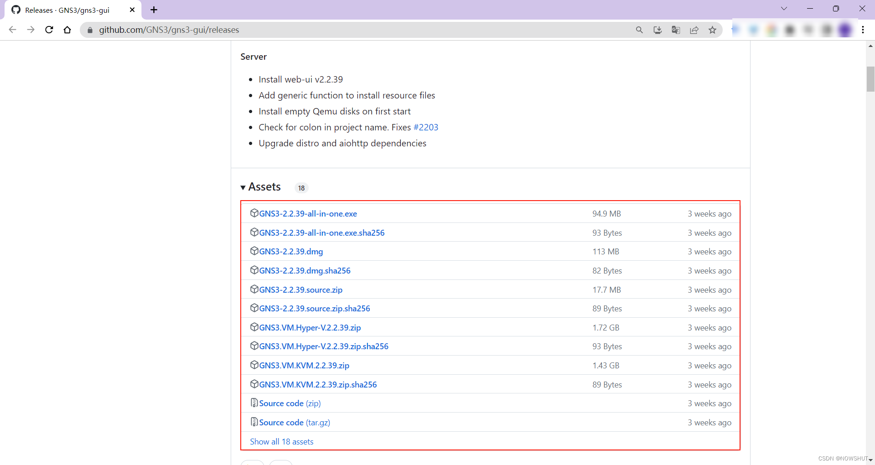Click the browser back arrow

12,30
